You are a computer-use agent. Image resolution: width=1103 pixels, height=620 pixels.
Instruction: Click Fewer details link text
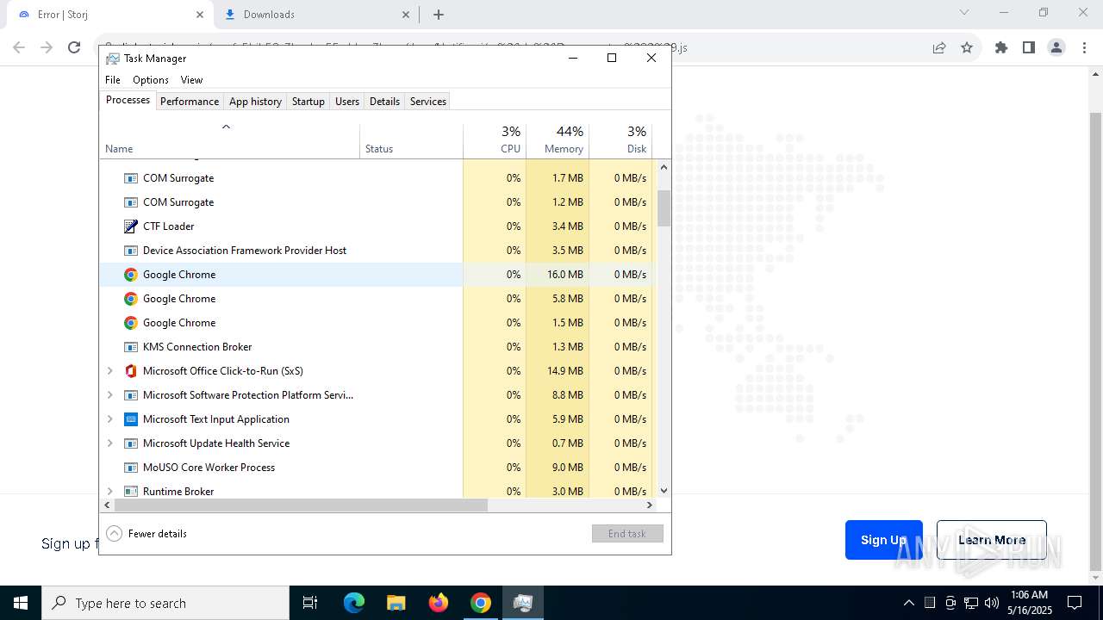pyautogui.click(x=158, y=534)
